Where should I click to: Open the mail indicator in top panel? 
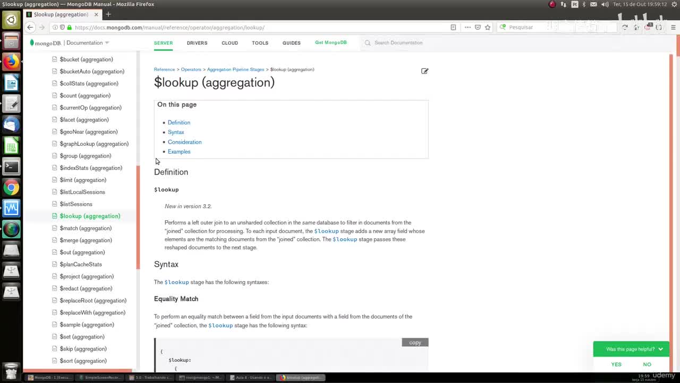(x=593, y=4)
